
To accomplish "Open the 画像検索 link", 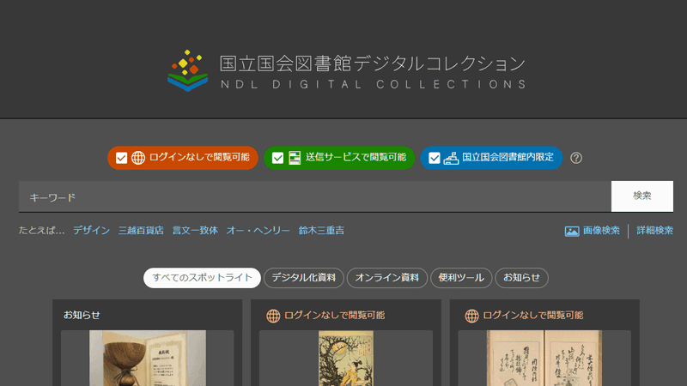I will click(601, 231).
